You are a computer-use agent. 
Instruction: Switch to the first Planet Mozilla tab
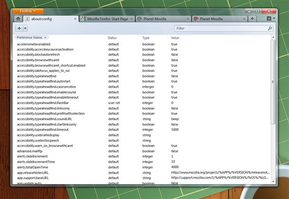pyautogui.click(x=163, y=19)
